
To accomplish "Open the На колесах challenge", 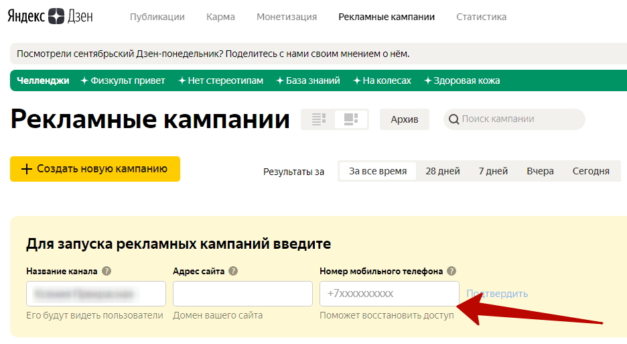I will click(x=382, y=80).
